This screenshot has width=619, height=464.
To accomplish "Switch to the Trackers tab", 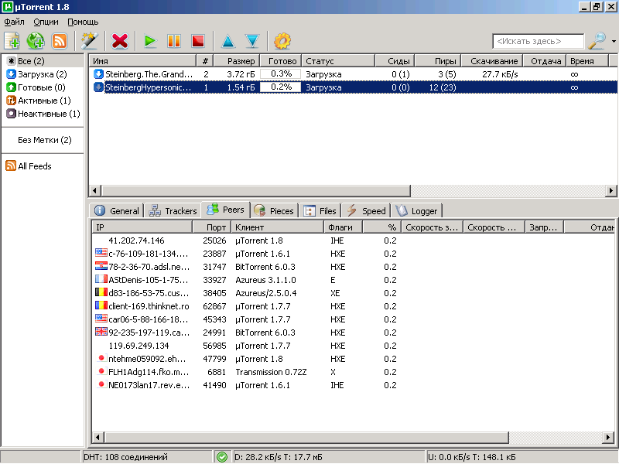I will tap(173, 210).
